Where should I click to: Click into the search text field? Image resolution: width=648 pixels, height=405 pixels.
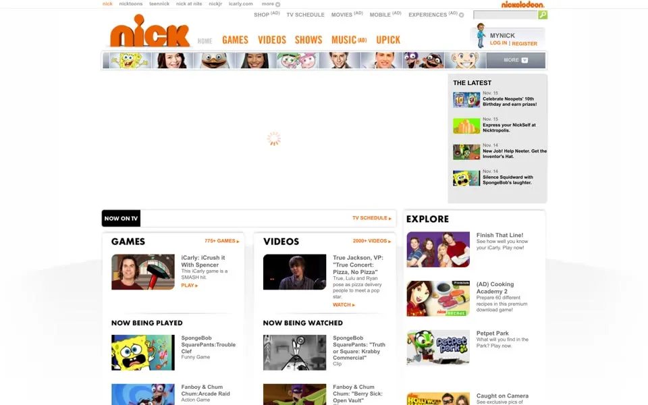click(x=505, y=15)
